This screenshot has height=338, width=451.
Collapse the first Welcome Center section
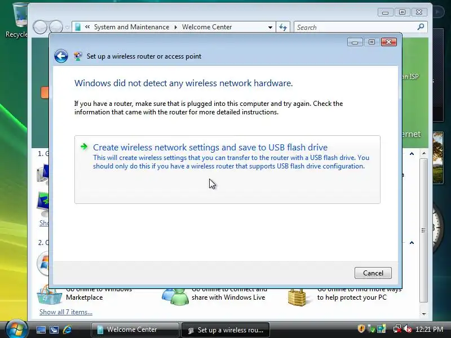point(412,154)
